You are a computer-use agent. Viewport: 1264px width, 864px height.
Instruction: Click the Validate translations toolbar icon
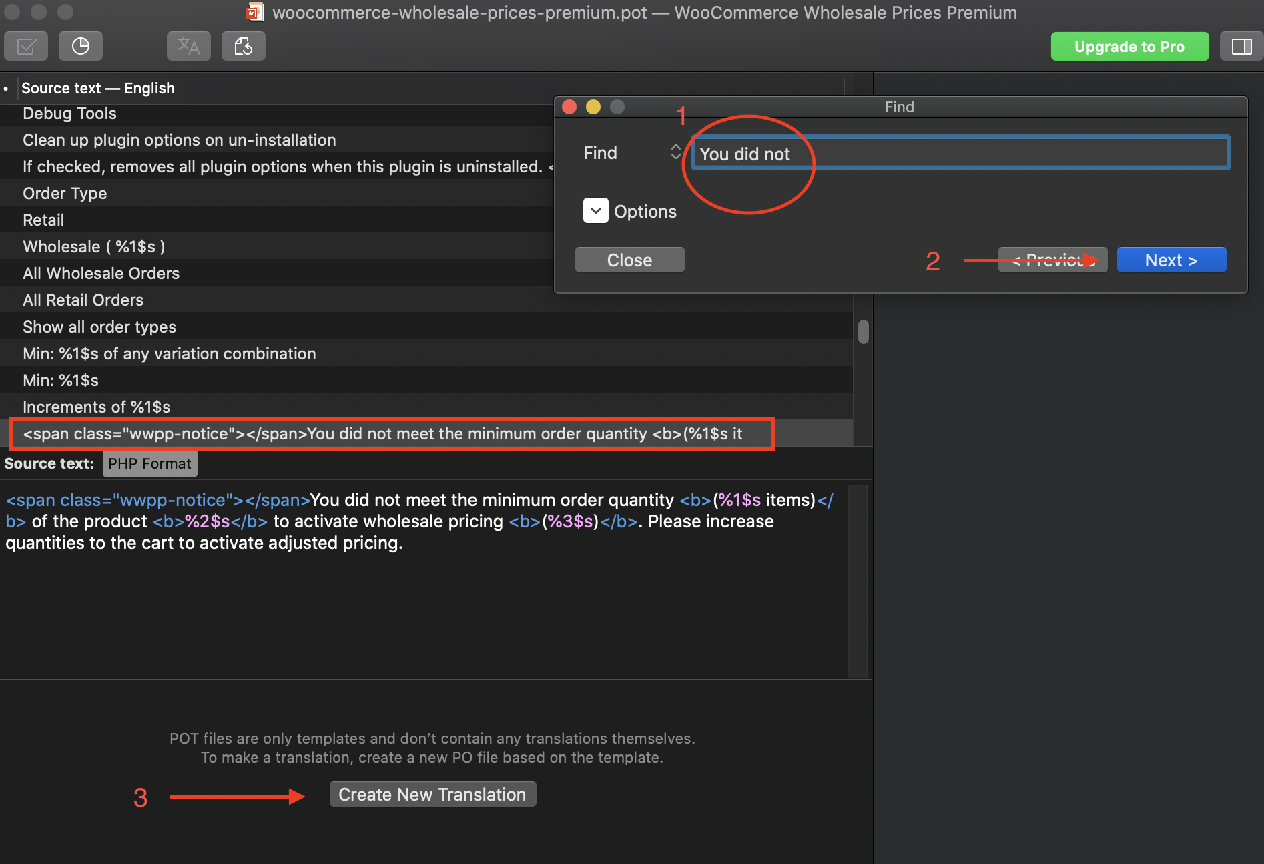pos(26,47)
